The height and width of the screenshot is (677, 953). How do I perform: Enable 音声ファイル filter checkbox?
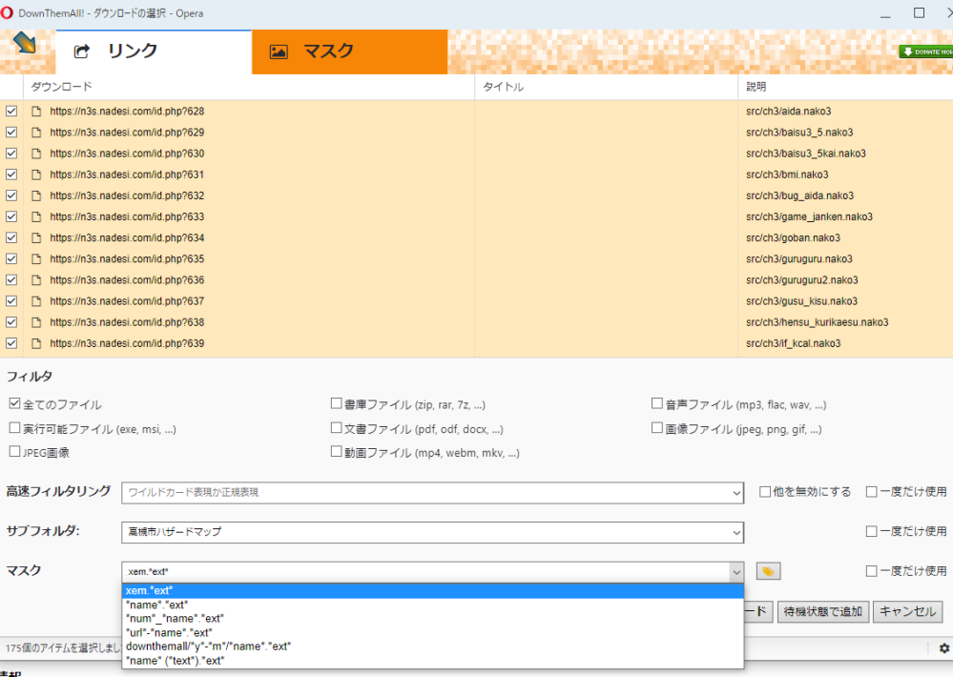tap(657, 403)
